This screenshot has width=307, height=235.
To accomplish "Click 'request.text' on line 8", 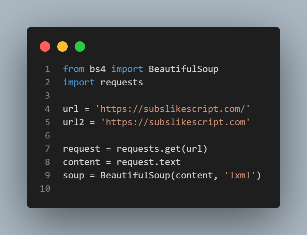I will point(149,162).
